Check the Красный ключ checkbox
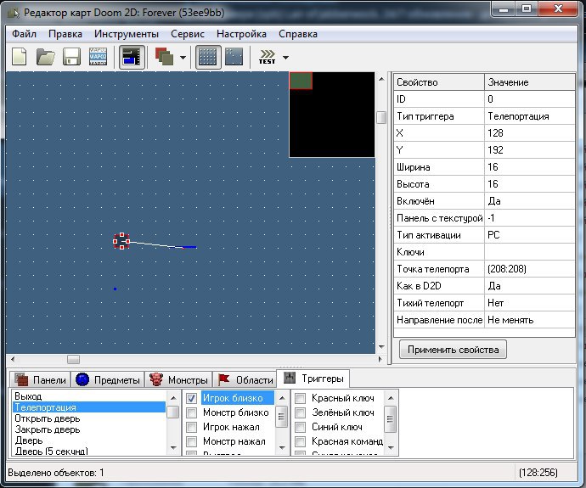Screen dimensions: 586x488 (300, 398)
